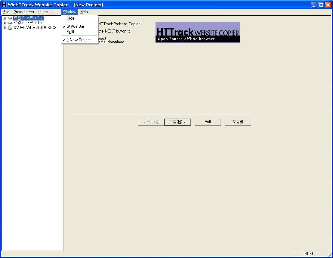333x258 pixels.
Task: Click the D: drive icon
Action: click(x=10, y=23)
